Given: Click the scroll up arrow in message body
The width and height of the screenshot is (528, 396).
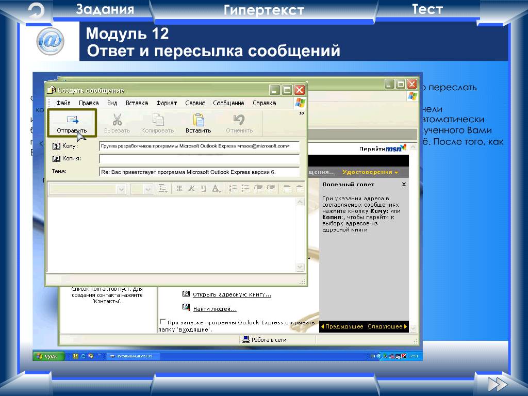Looking at the screenshot, I should click(300, 202).
